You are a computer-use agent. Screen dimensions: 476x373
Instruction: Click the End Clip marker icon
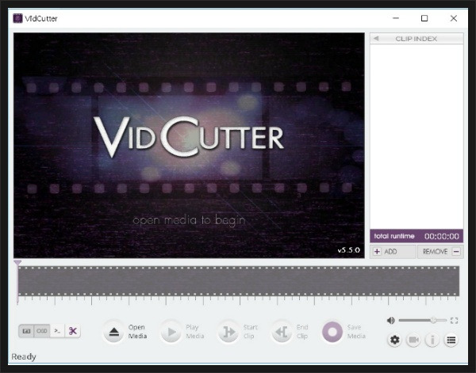pyautogui.click(x=281, y=332)
